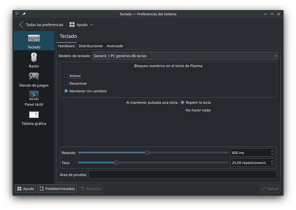This screenshot has height=210, width=296.
Task: Switch to the Distribuciones tab
Action: 91,46
